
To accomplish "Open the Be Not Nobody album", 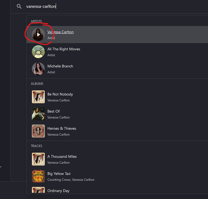I will [x=60, y=94].
